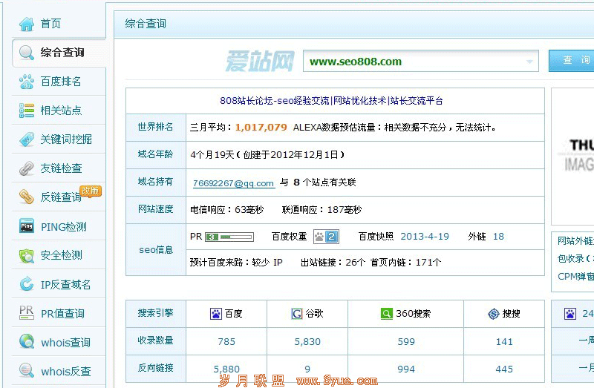Click the magnifier icon for 综合查询
Image resolution: width=594 pixels, height=388 pixels.
[27, 53]
